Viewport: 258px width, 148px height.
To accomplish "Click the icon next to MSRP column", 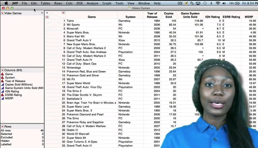I will click(3, 99).
